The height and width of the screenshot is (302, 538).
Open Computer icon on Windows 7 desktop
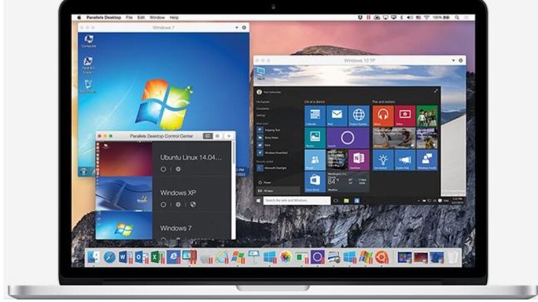[x=89, y=41]
